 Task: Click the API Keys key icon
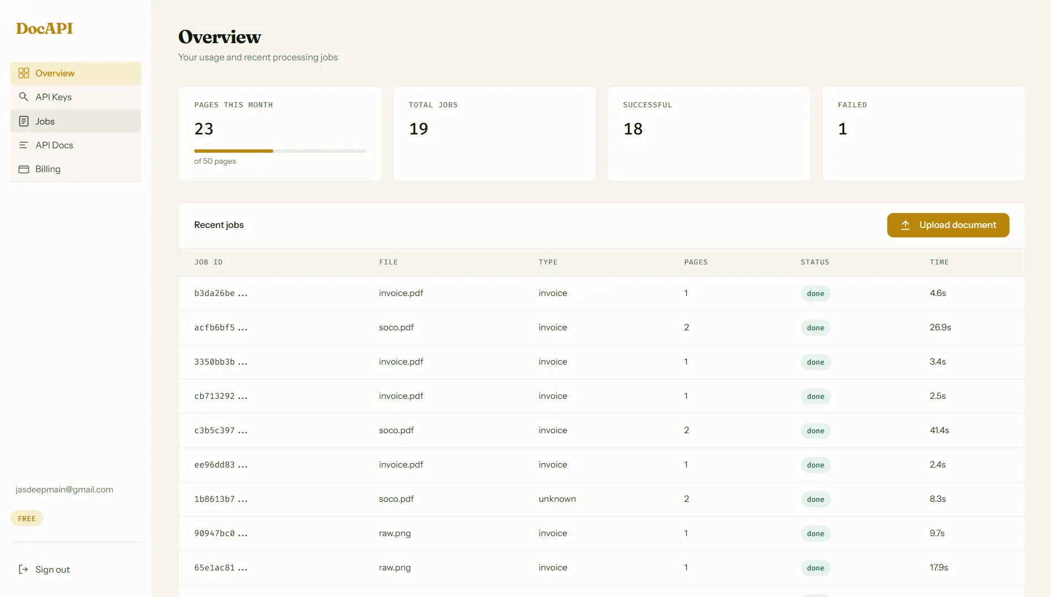point(24,97)
